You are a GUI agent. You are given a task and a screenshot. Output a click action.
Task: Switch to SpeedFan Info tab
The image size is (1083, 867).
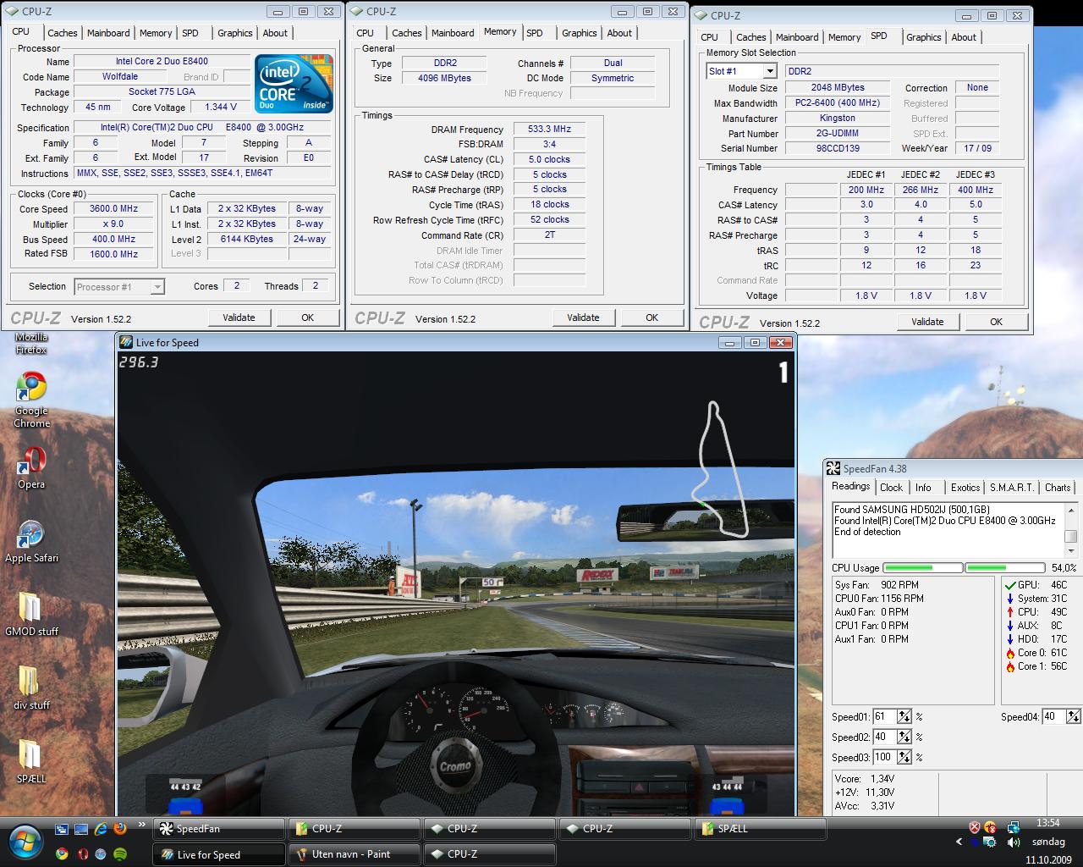point(923,488)
